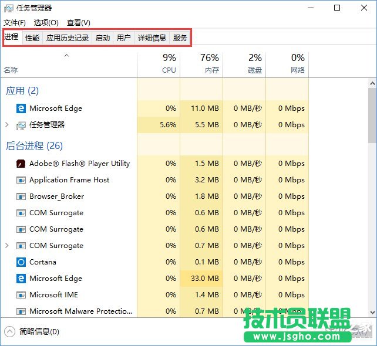This screenshot has height=346, width=377.
Task: Click the 1.4 MB Microsoft IME memory cell
Action: coord(201,294)
